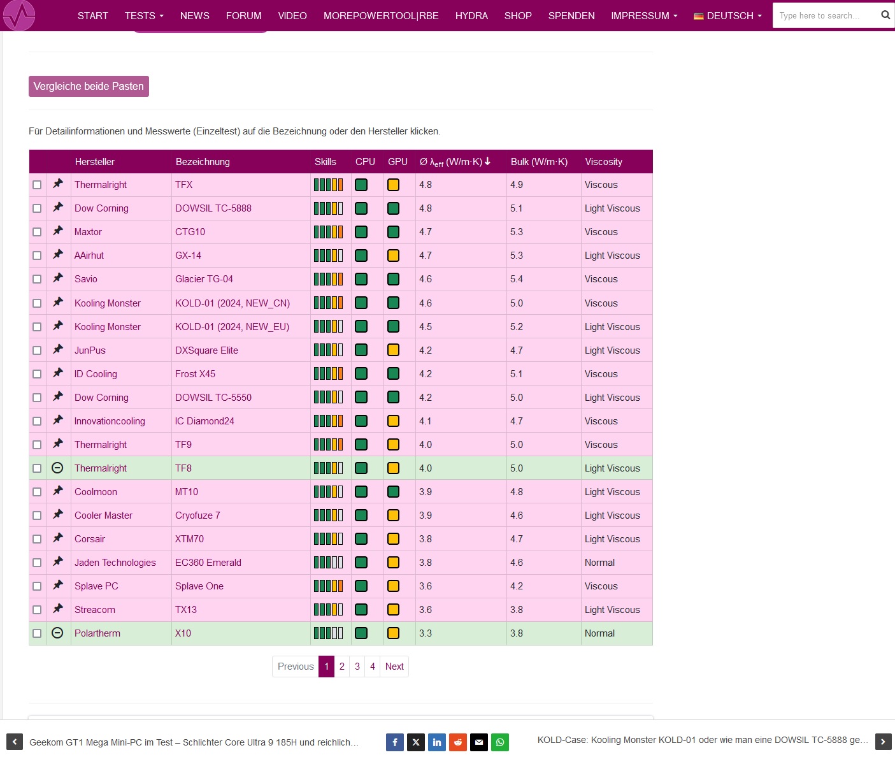895x764 pixels.
Task: Go to the FORUM page
Action: point(244,15)
